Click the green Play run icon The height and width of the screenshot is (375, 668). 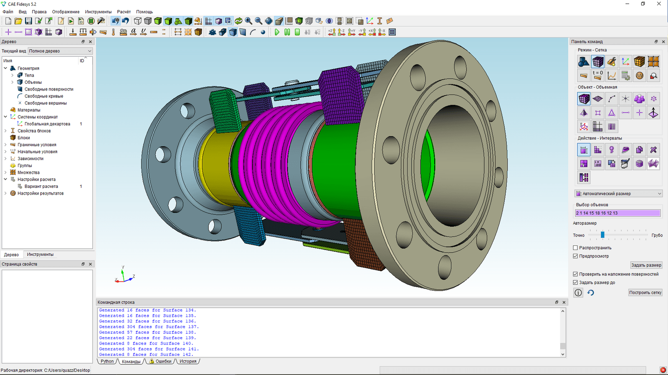coord(277,32)
